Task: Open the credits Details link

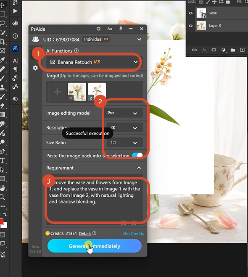Action: click(85, 234)
